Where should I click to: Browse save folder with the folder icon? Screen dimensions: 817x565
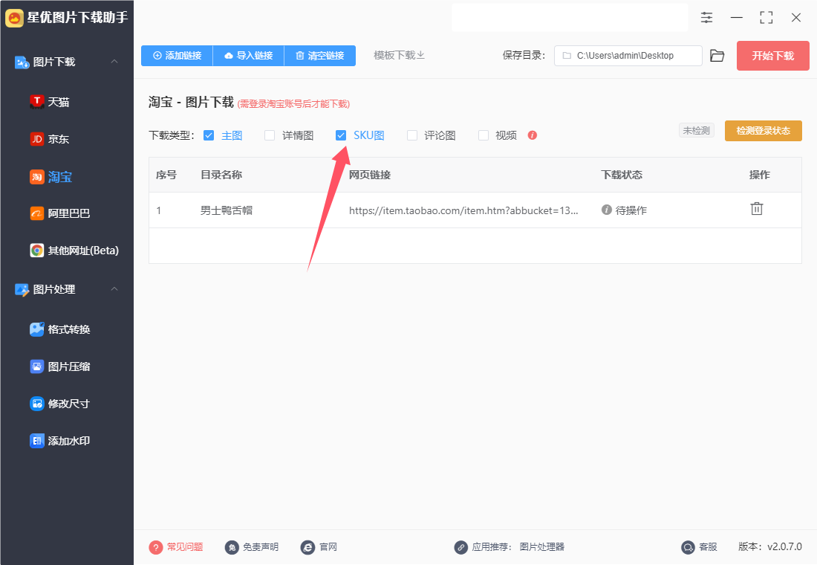click(717, 56)
